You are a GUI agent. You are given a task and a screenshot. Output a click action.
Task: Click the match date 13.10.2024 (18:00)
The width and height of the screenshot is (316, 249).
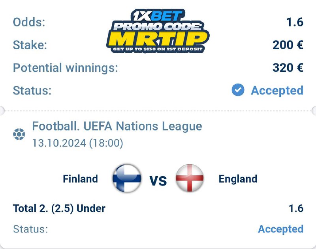[77, 143]
